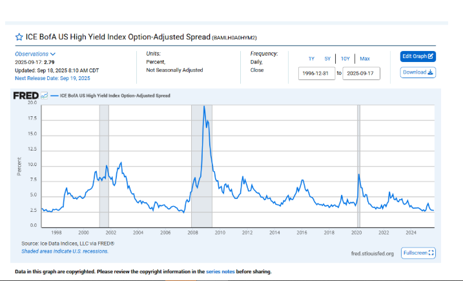The image size is (463, 281).
Task: Click the Frequency: label
Action: 264,54
